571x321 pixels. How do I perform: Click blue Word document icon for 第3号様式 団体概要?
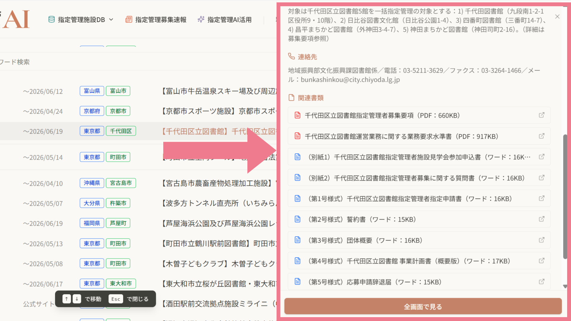(x=297, y=240)
